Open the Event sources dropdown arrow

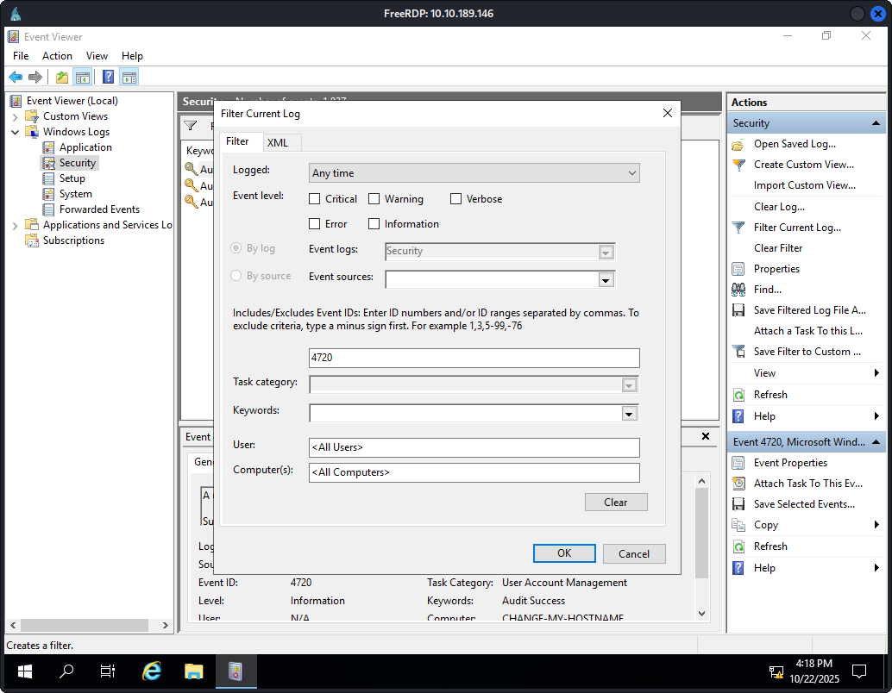[x=606, y=280]
